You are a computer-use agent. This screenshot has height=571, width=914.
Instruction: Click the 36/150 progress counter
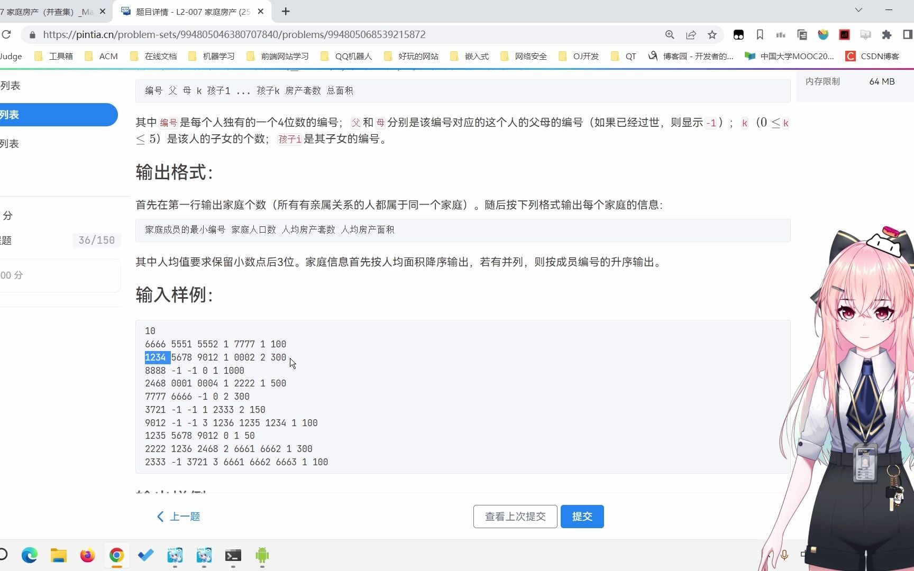pyautogui.click(x=96, y=241)
